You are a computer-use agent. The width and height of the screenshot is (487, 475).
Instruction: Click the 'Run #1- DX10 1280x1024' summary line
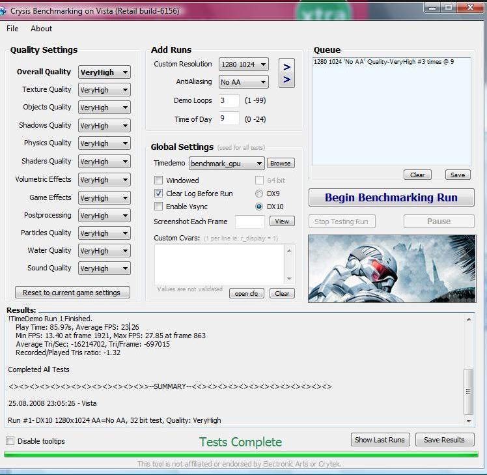tap(115, 420)
